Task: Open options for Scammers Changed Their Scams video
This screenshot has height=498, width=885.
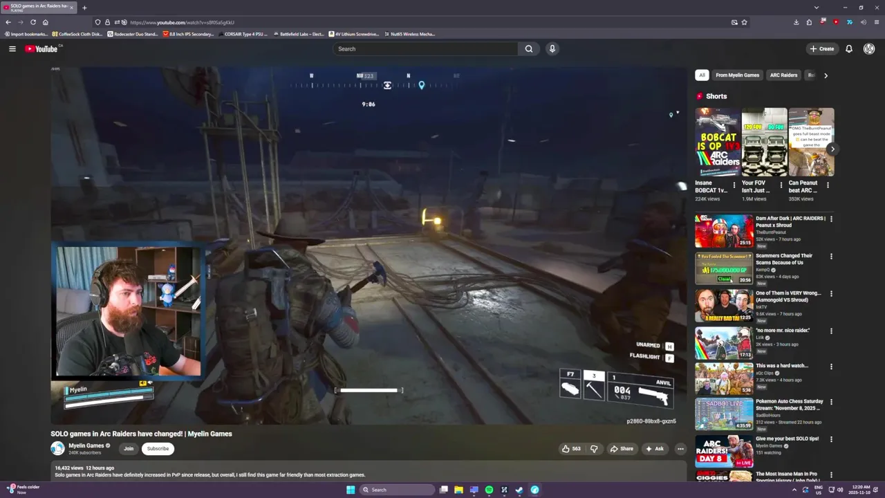Action: (831, 256)
